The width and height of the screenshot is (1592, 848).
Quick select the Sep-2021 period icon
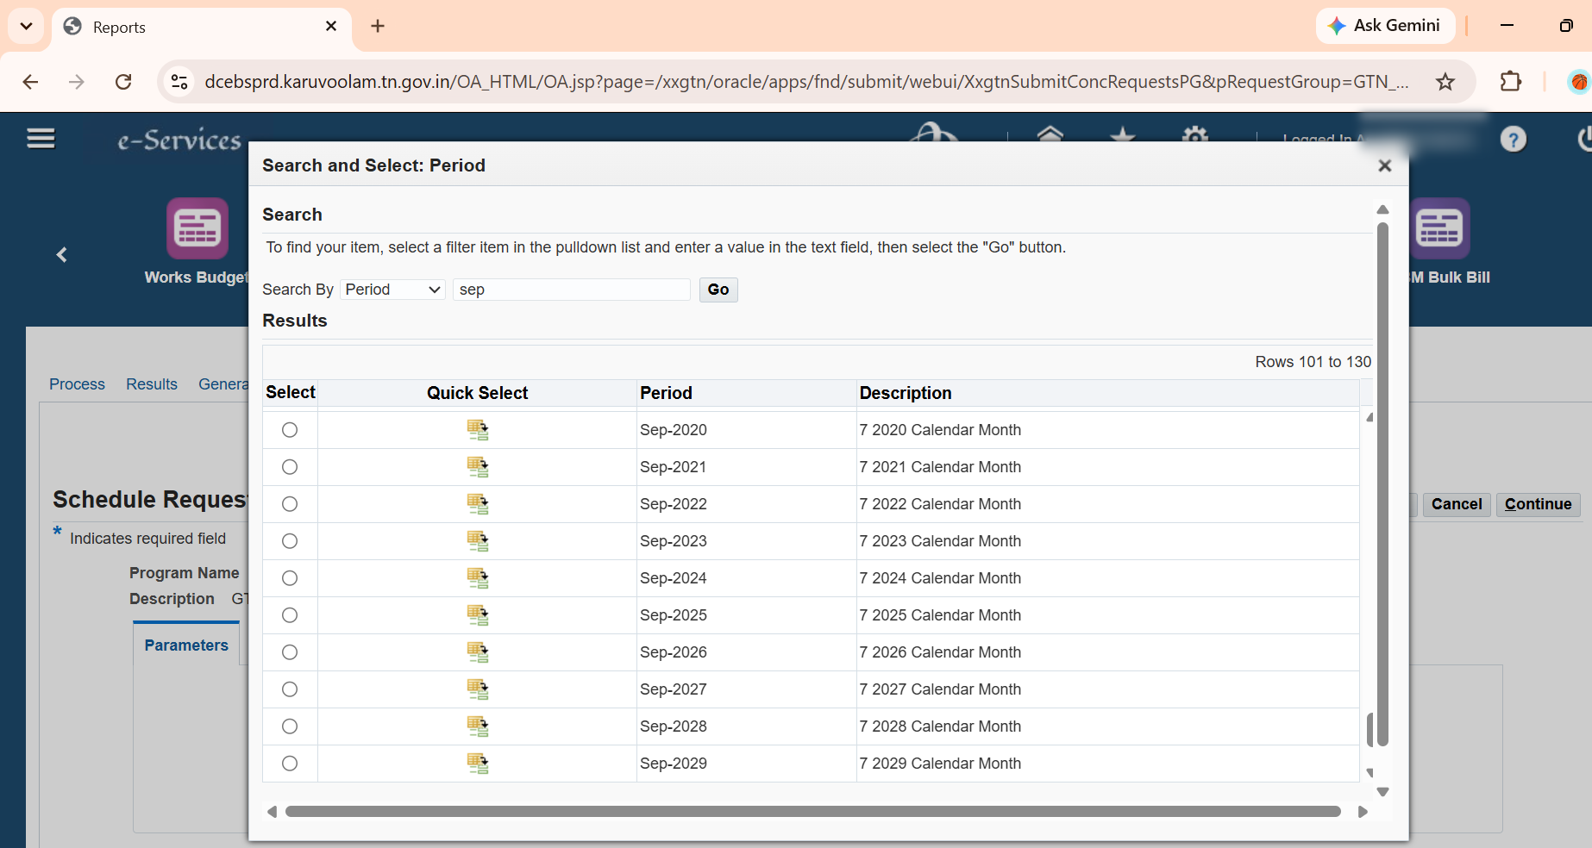click(x=478, y=467)
